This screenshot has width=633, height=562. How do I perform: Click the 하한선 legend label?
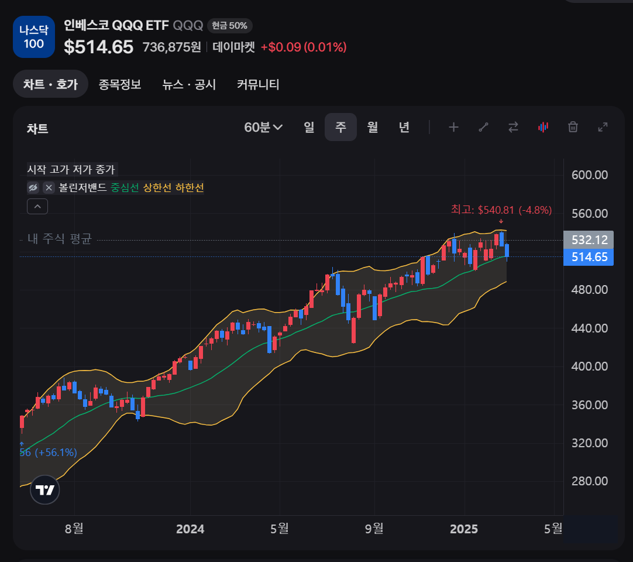pos(190,187)
